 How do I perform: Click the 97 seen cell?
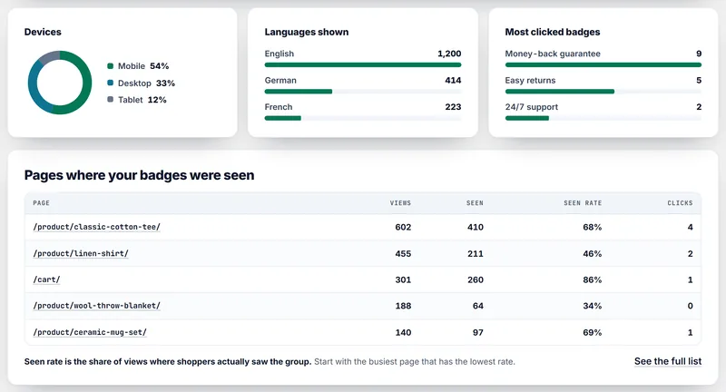coord(478,332)
